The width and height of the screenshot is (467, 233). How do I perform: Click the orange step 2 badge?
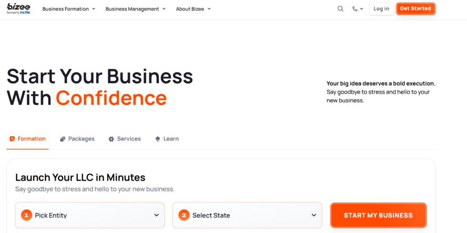pos(184,215)
